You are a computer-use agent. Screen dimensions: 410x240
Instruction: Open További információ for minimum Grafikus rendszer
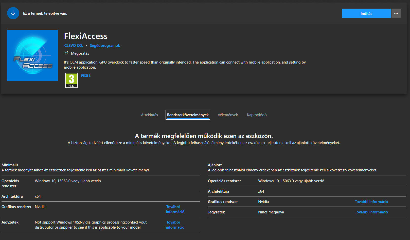click(x=175, y=209)
